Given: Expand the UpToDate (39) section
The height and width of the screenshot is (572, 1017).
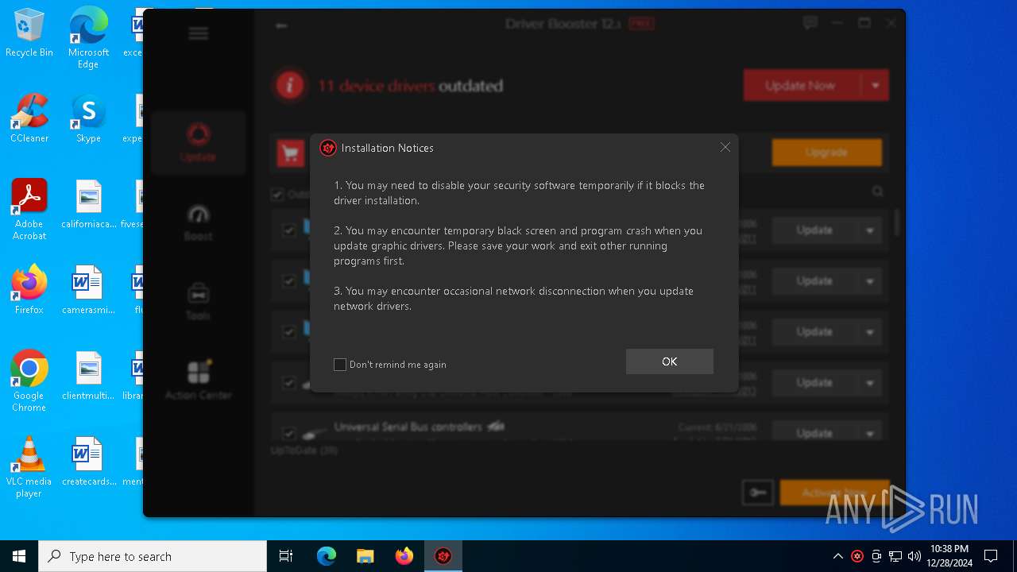Looking at the screenshot, I should [304, 450].
